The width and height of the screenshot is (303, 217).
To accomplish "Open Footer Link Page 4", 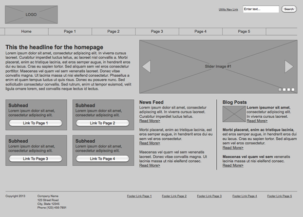I will (x=244, y=196).
